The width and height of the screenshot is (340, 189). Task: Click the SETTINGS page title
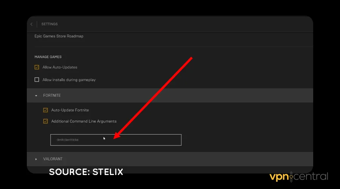point(49,24)
